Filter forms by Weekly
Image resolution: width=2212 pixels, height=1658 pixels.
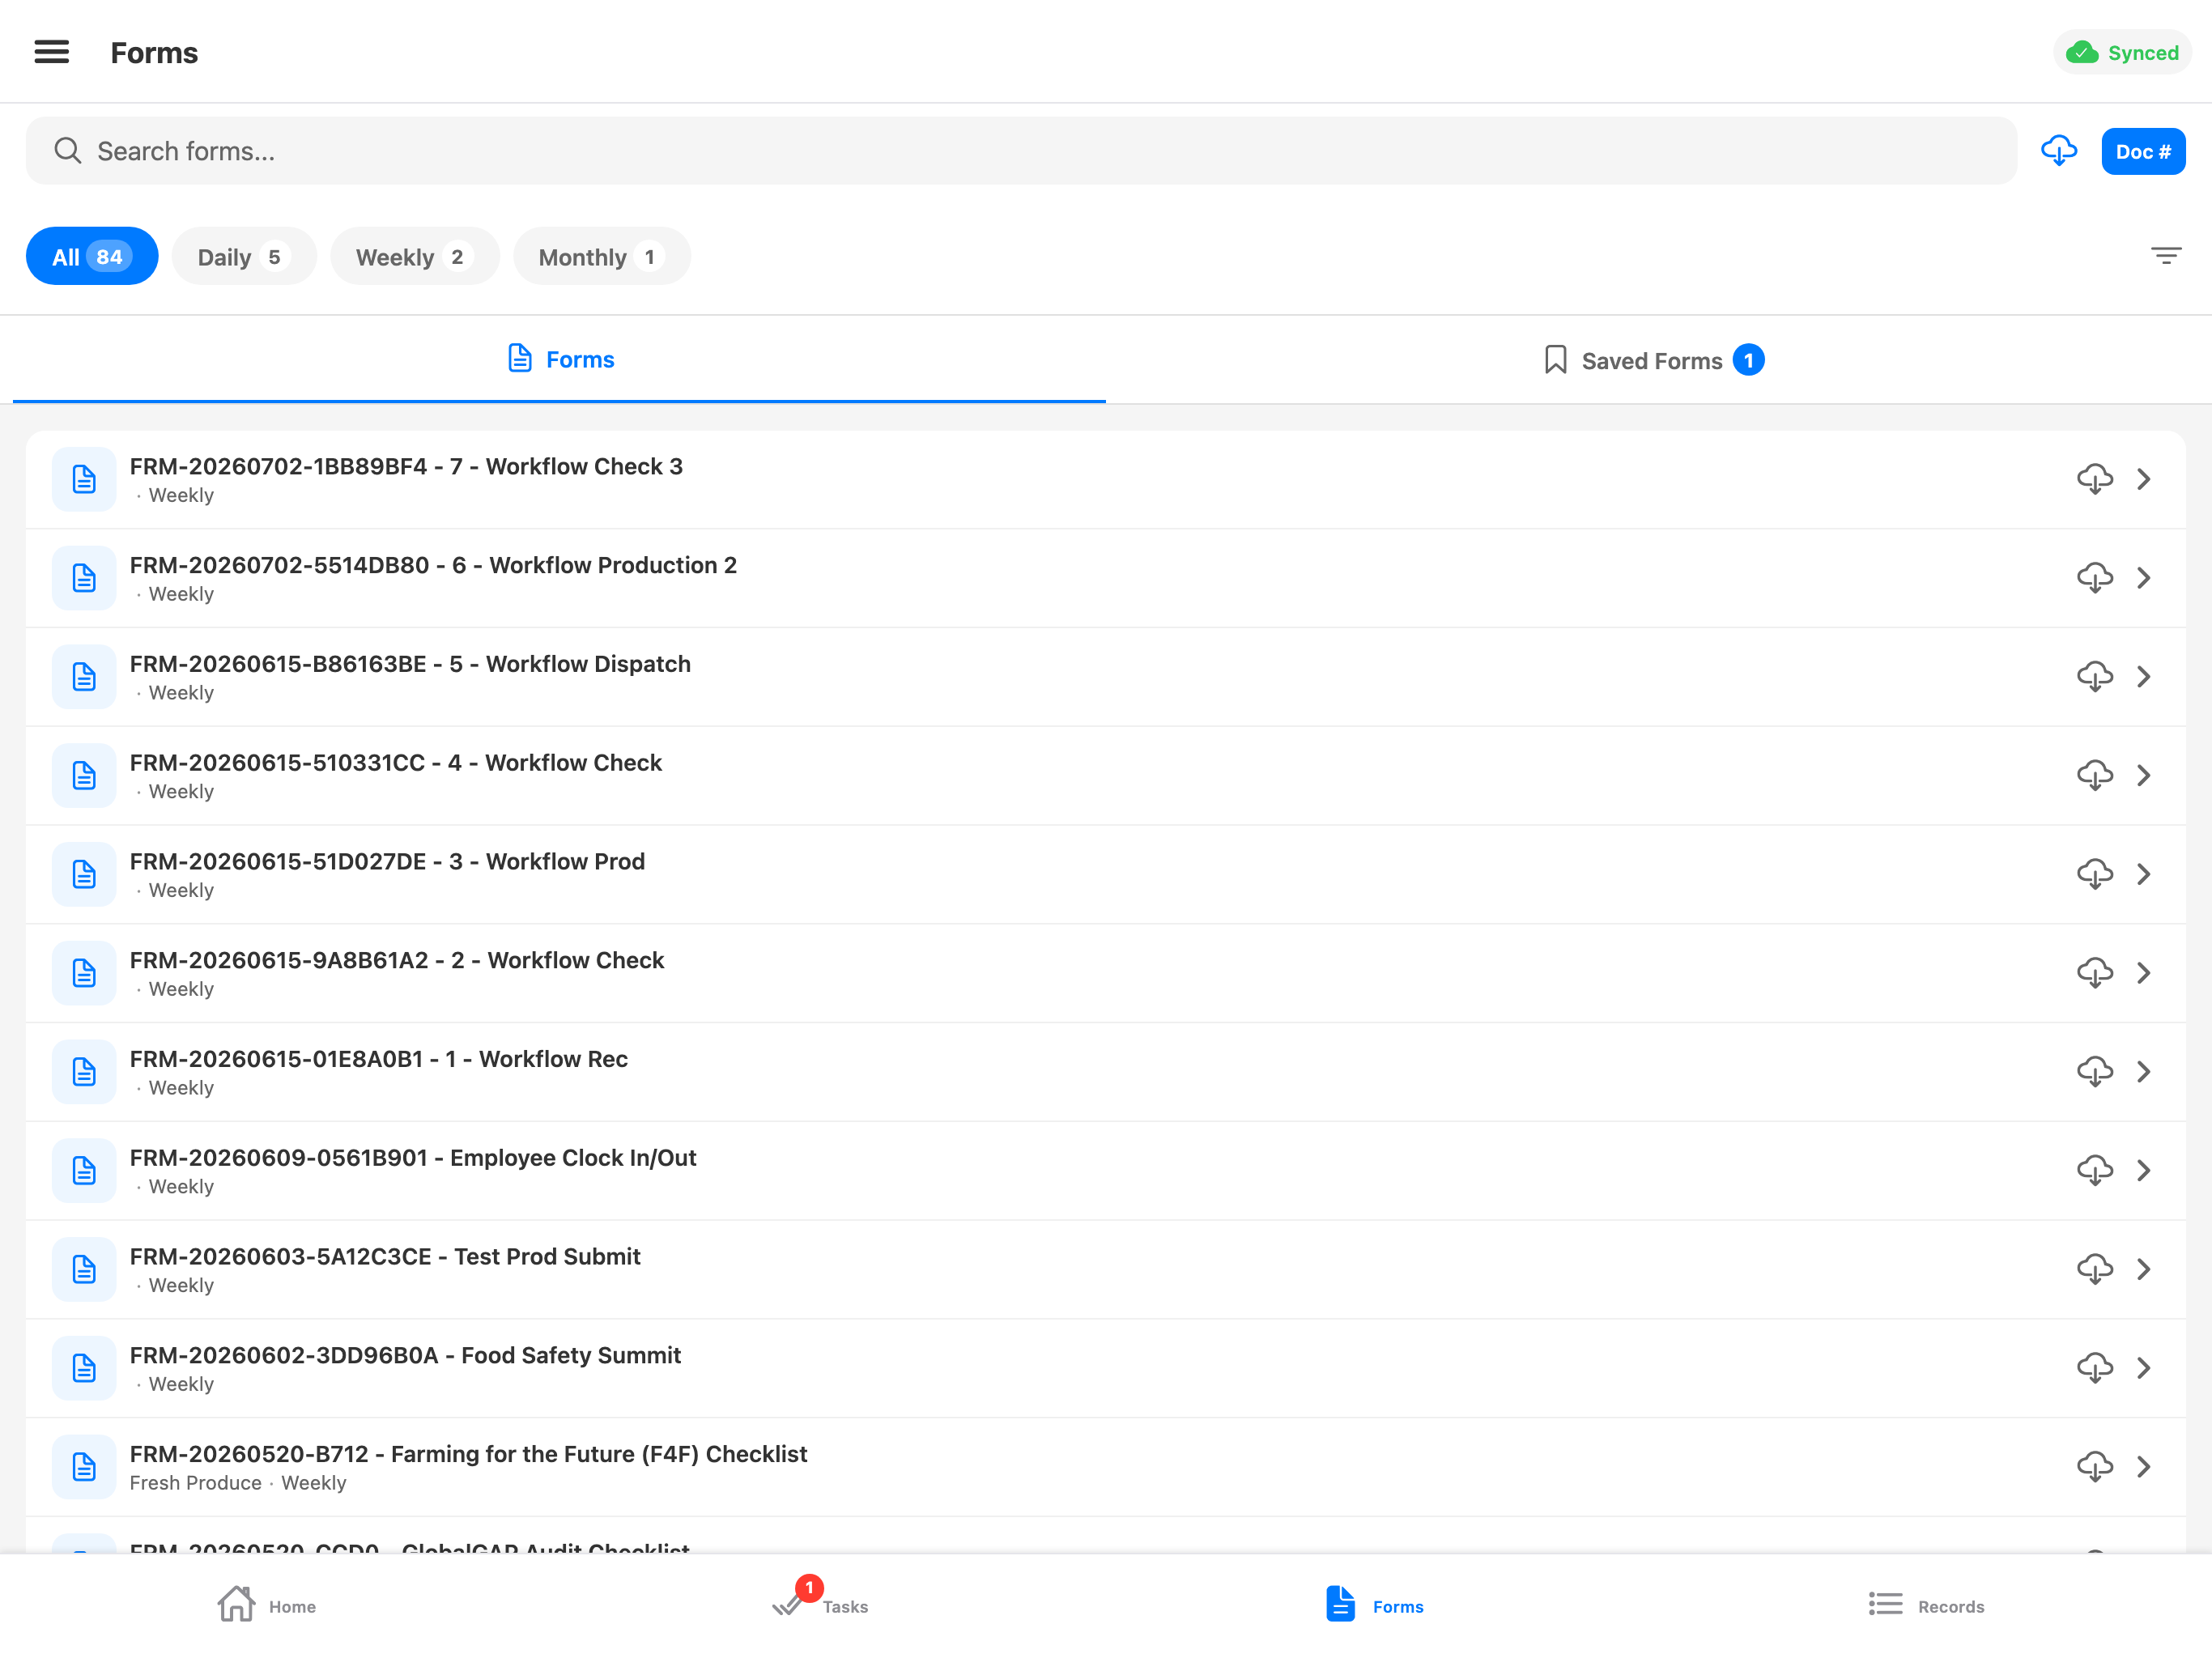(x=415, y=257)
